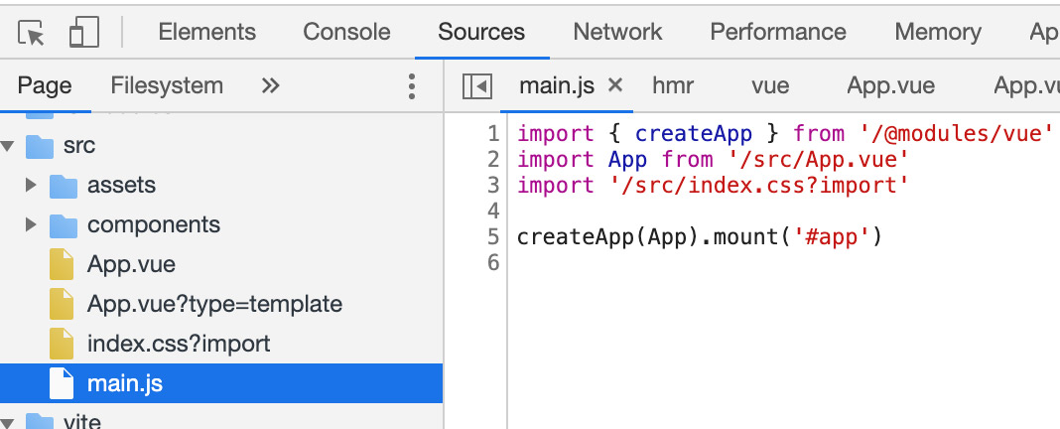Image resolution: width=1060 pixels, height=429 pixels.
Task: Switch to the Elements panel
Action: pos(206,32)
